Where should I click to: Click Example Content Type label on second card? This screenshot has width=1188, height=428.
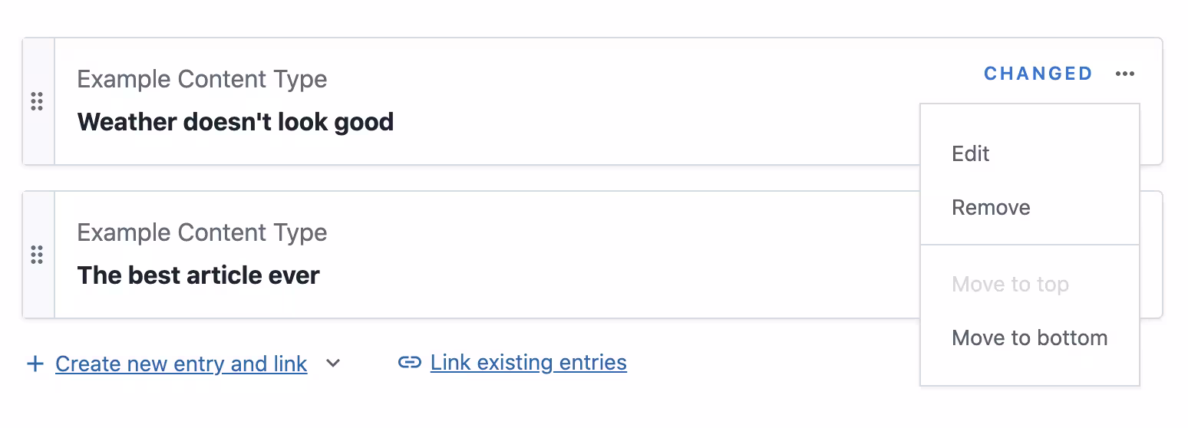pos(203,232)
